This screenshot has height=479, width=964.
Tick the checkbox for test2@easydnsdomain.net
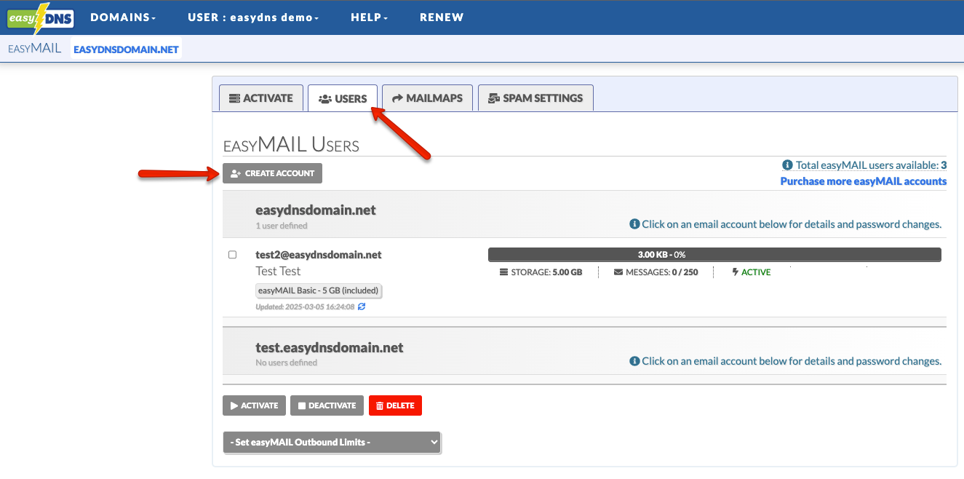click(x=233, y=255)
